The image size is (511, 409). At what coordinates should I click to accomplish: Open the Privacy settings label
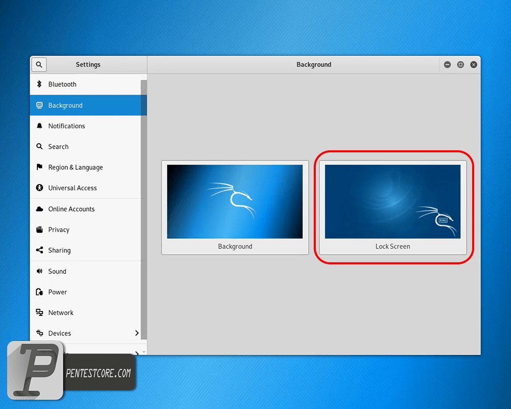59,230
